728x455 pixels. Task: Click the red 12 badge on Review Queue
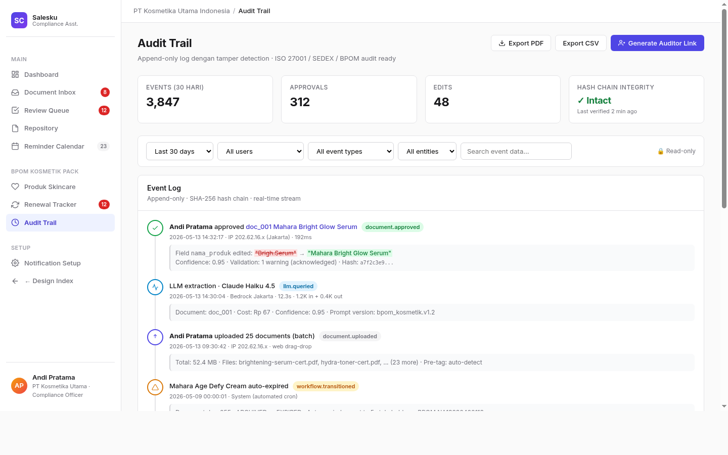104,110
